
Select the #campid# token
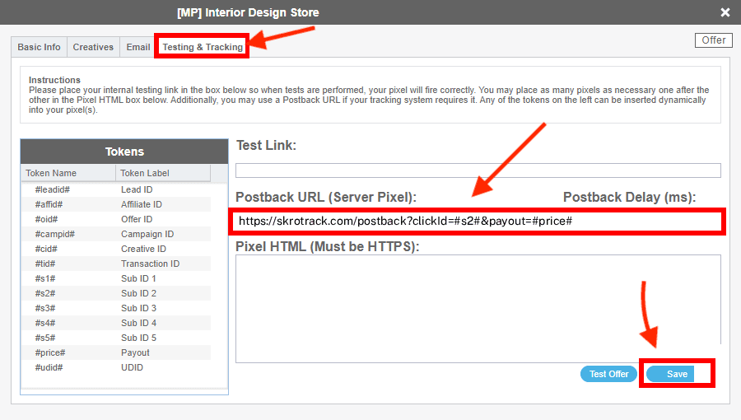(55, 235)
